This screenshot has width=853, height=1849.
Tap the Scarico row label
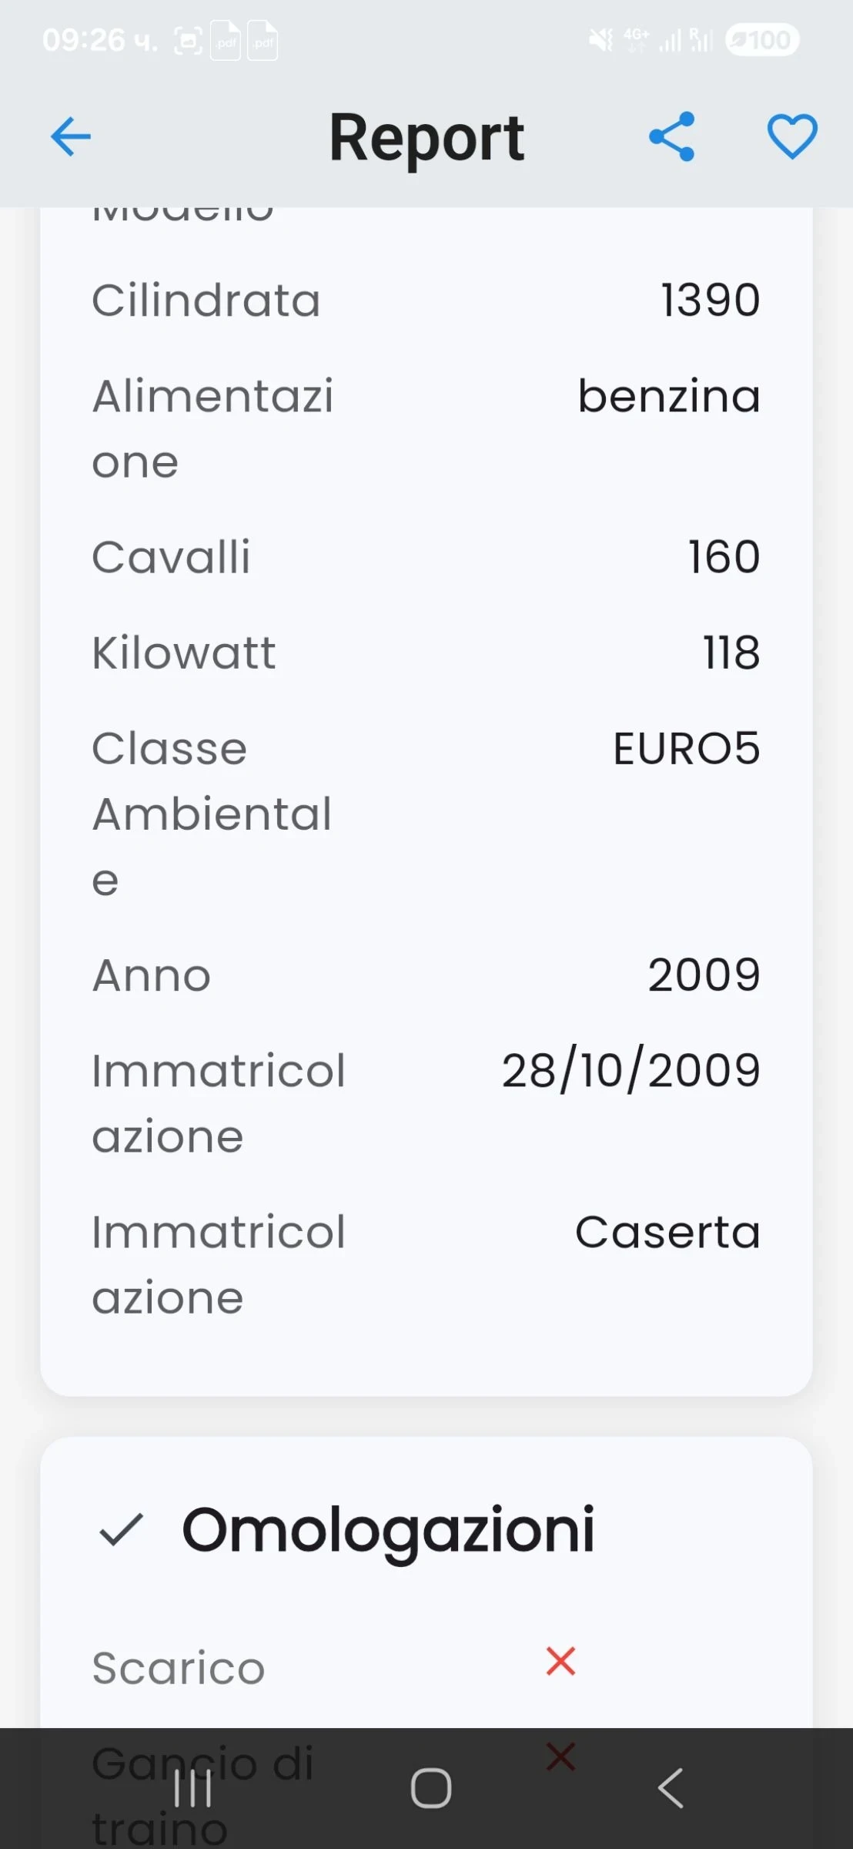(179, 1668)
